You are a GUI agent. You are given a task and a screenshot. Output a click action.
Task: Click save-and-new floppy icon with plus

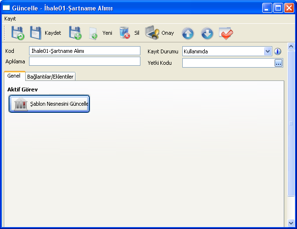(75, 33)
